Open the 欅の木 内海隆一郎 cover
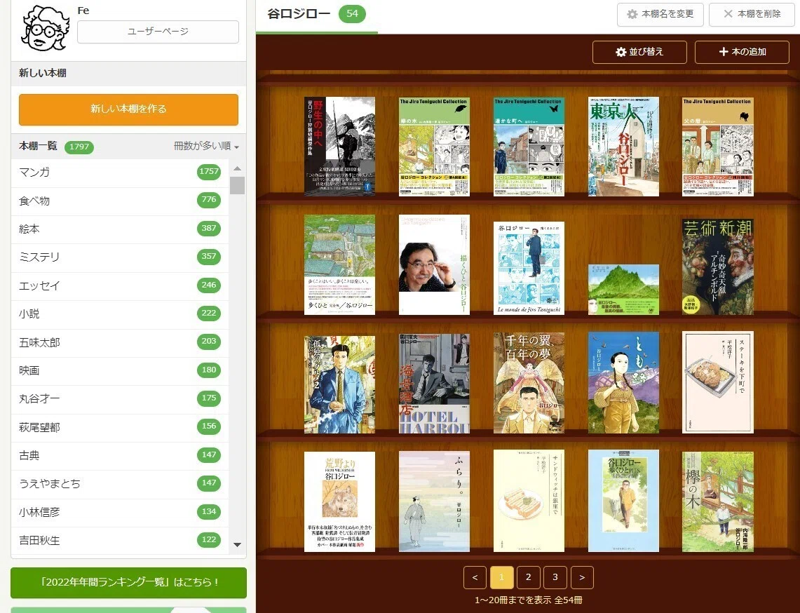The width and height of the screenshot is (800, 613). (x=718, y=501)
